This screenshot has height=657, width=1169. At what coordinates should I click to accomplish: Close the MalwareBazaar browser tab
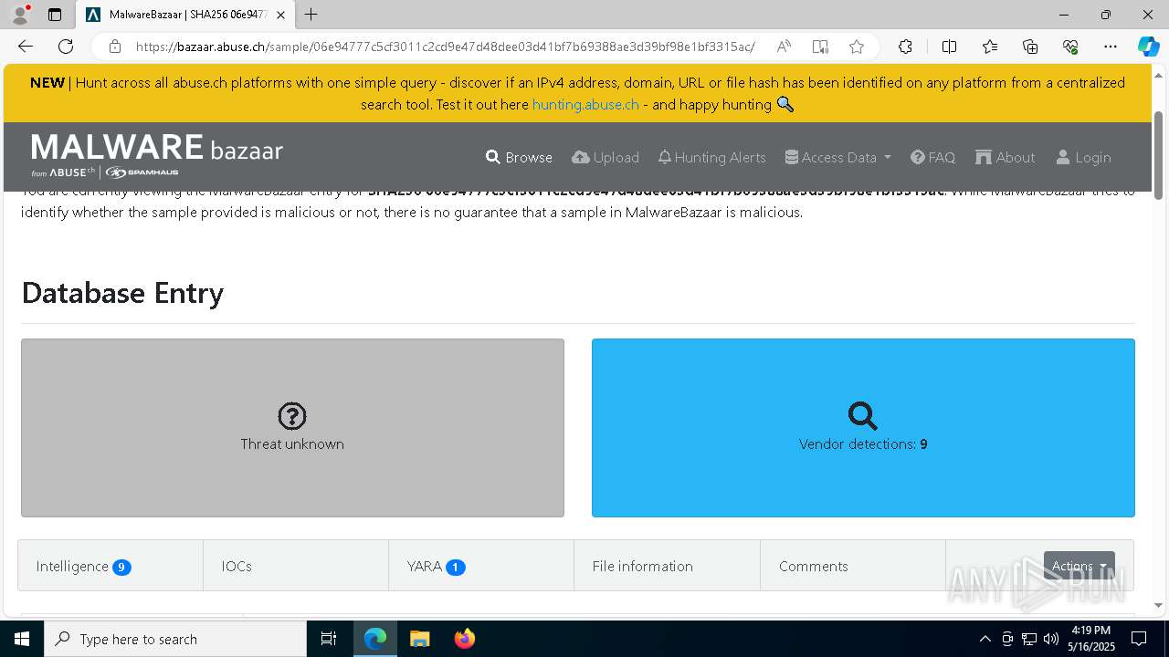281,15
